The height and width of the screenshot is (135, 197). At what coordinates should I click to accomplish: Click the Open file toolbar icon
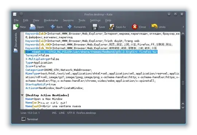click(32, 27)
